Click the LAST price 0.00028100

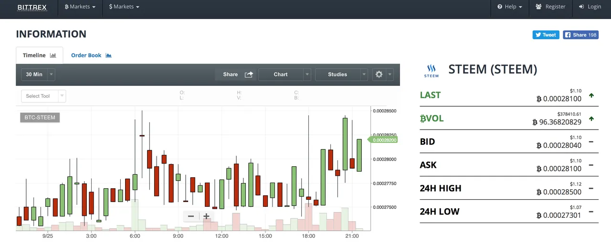point(559,99)
